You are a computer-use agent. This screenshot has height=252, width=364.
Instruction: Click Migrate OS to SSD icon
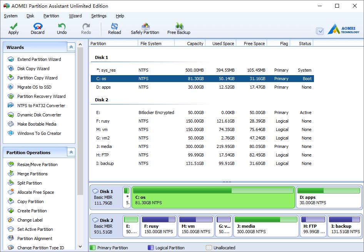tap(11, 87)
